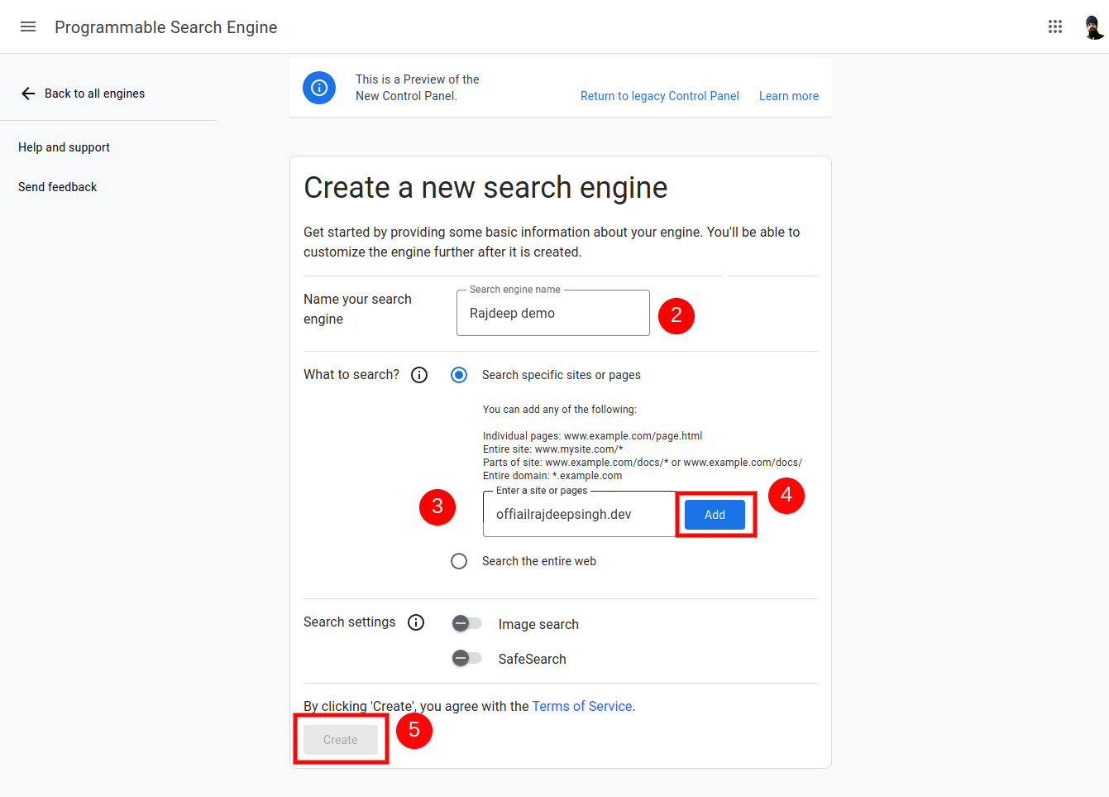1109x797 pixels.
Task: Open the Terms of Service link
Action: 581,706
